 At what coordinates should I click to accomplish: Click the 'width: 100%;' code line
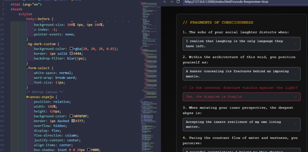point(45,106)
